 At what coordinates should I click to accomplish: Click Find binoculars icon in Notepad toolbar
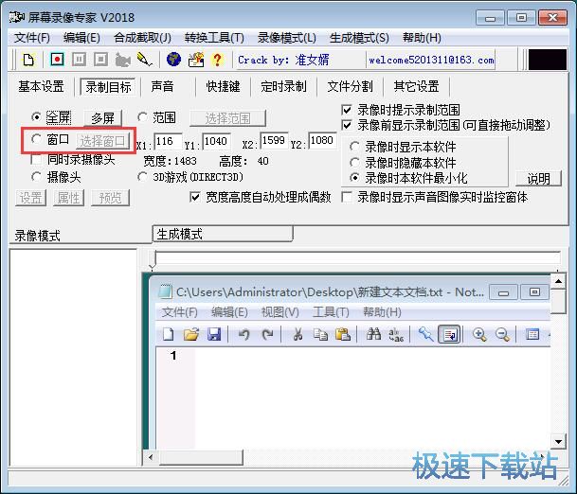373,334
